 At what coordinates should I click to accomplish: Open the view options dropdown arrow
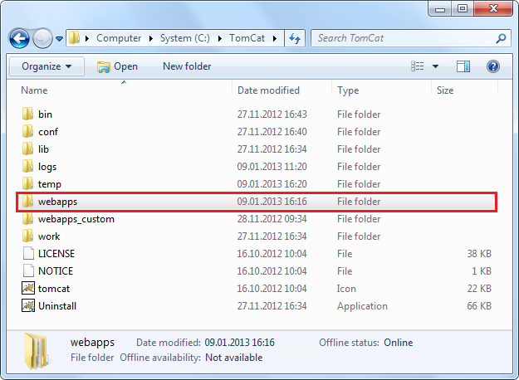tap(436, 66)
